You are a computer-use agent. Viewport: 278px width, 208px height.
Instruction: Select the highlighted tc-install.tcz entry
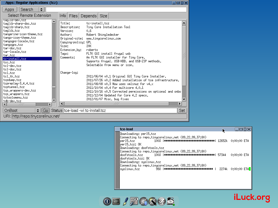pyautogui.click(x=27, y=59)
